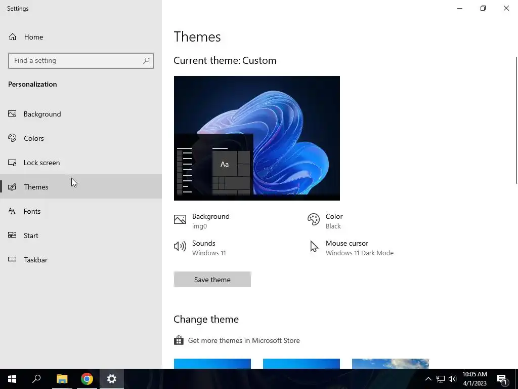518x389 pixels.
Task: Open taskbar Search
Action: click(x=36, y=379)
